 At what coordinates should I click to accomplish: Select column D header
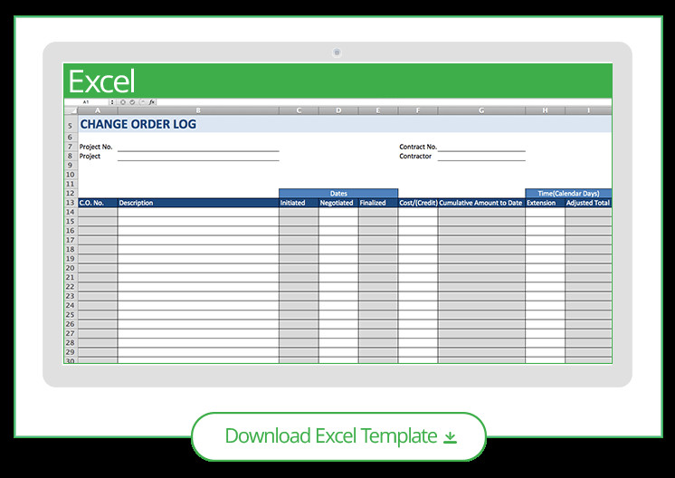(338, 110)
